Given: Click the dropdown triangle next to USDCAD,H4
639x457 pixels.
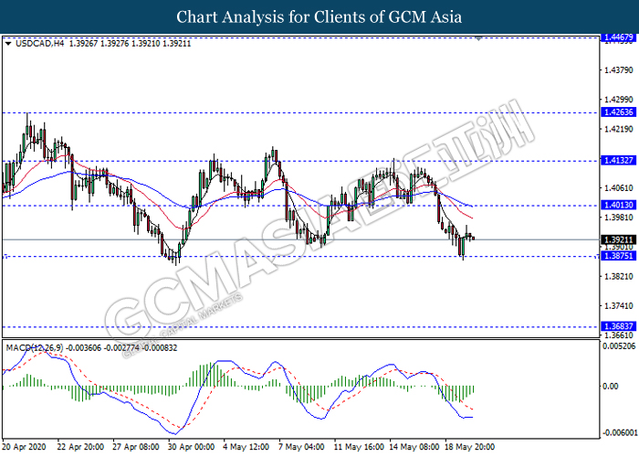Looking at the screenshot, I should click(8, 44).
